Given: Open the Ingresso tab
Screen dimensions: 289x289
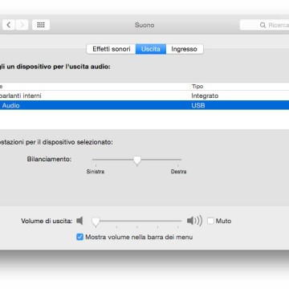Looking at the screenshot, I should [x=185, y=49].
